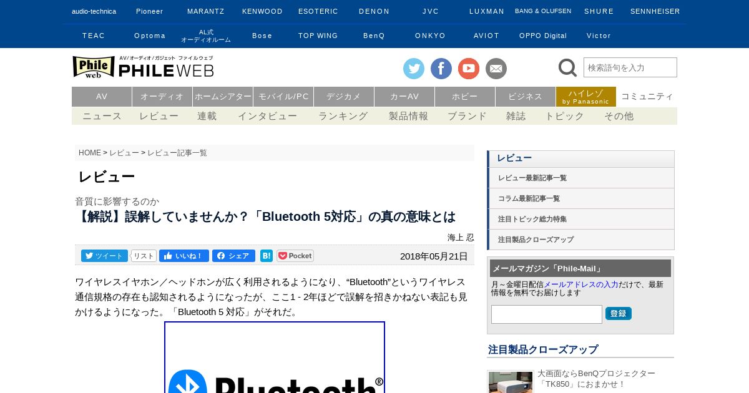Click the Phile Web logo
Screen dimensions: 749x393
[x=143, y=67]
